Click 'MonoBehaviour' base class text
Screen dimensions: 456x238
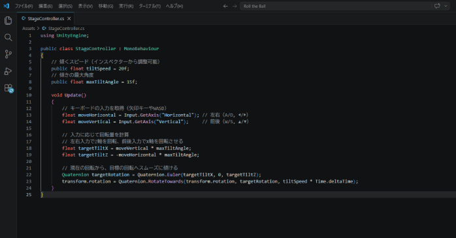pos(141,49)
